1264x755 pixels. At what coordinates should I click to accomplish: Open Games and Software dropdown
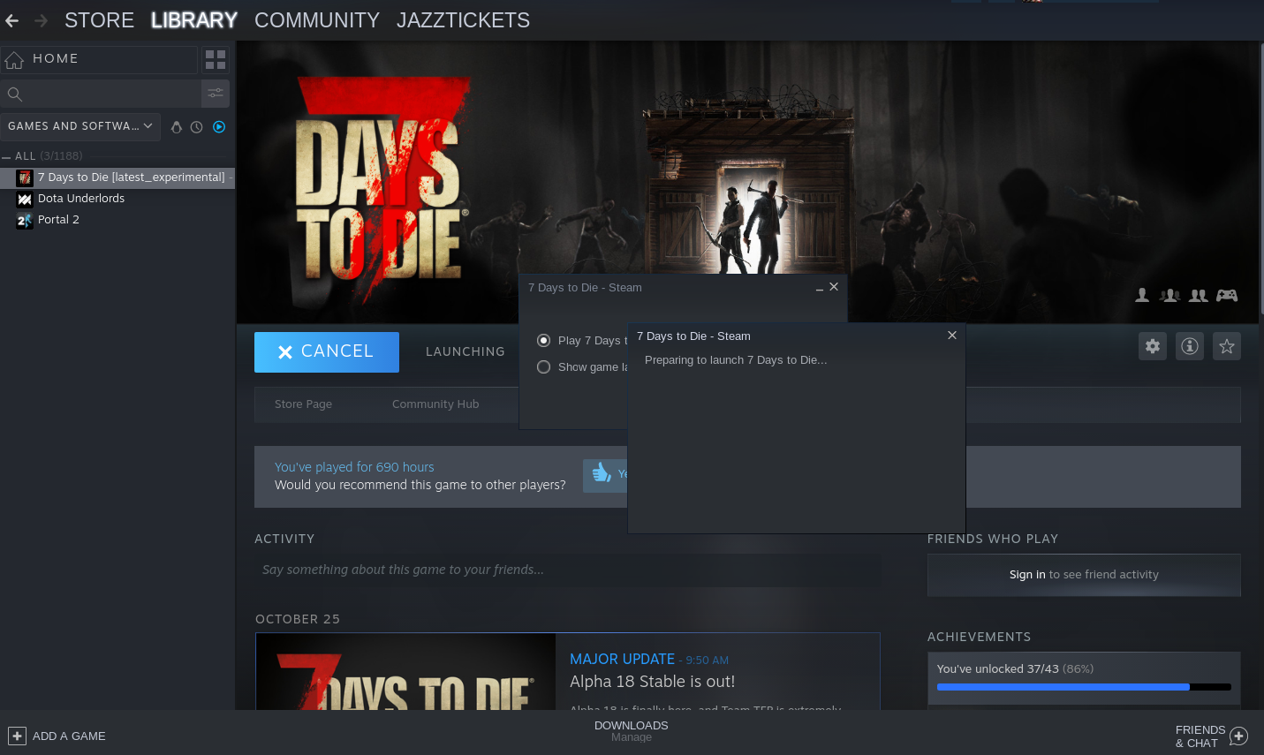80,126
